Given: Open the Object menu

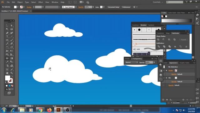Looking at the screenshot, I should [x=20, y=2].
